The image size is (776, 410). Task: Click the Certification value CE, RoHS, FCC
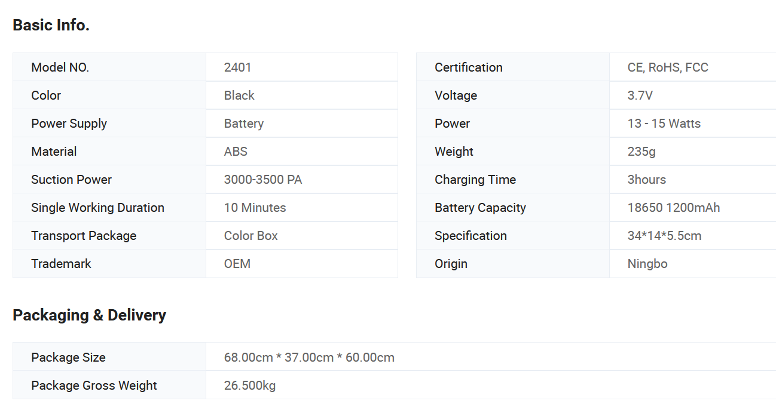click(x=668, y=67)
